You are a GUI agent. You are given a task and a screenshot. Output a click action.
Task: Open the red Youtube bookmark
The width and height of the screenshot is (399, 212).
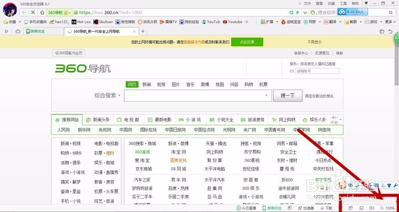point(232,22)
